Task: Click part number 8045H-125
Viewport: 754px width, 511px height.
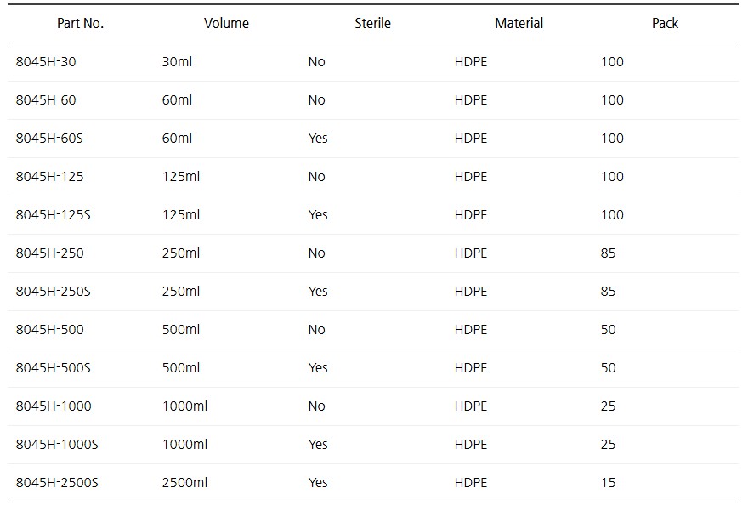Action: [x=49, y=177]
